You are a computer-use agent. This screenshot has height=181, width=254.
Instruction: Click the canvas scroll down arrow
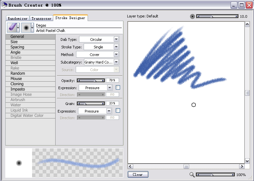(247, 161)
